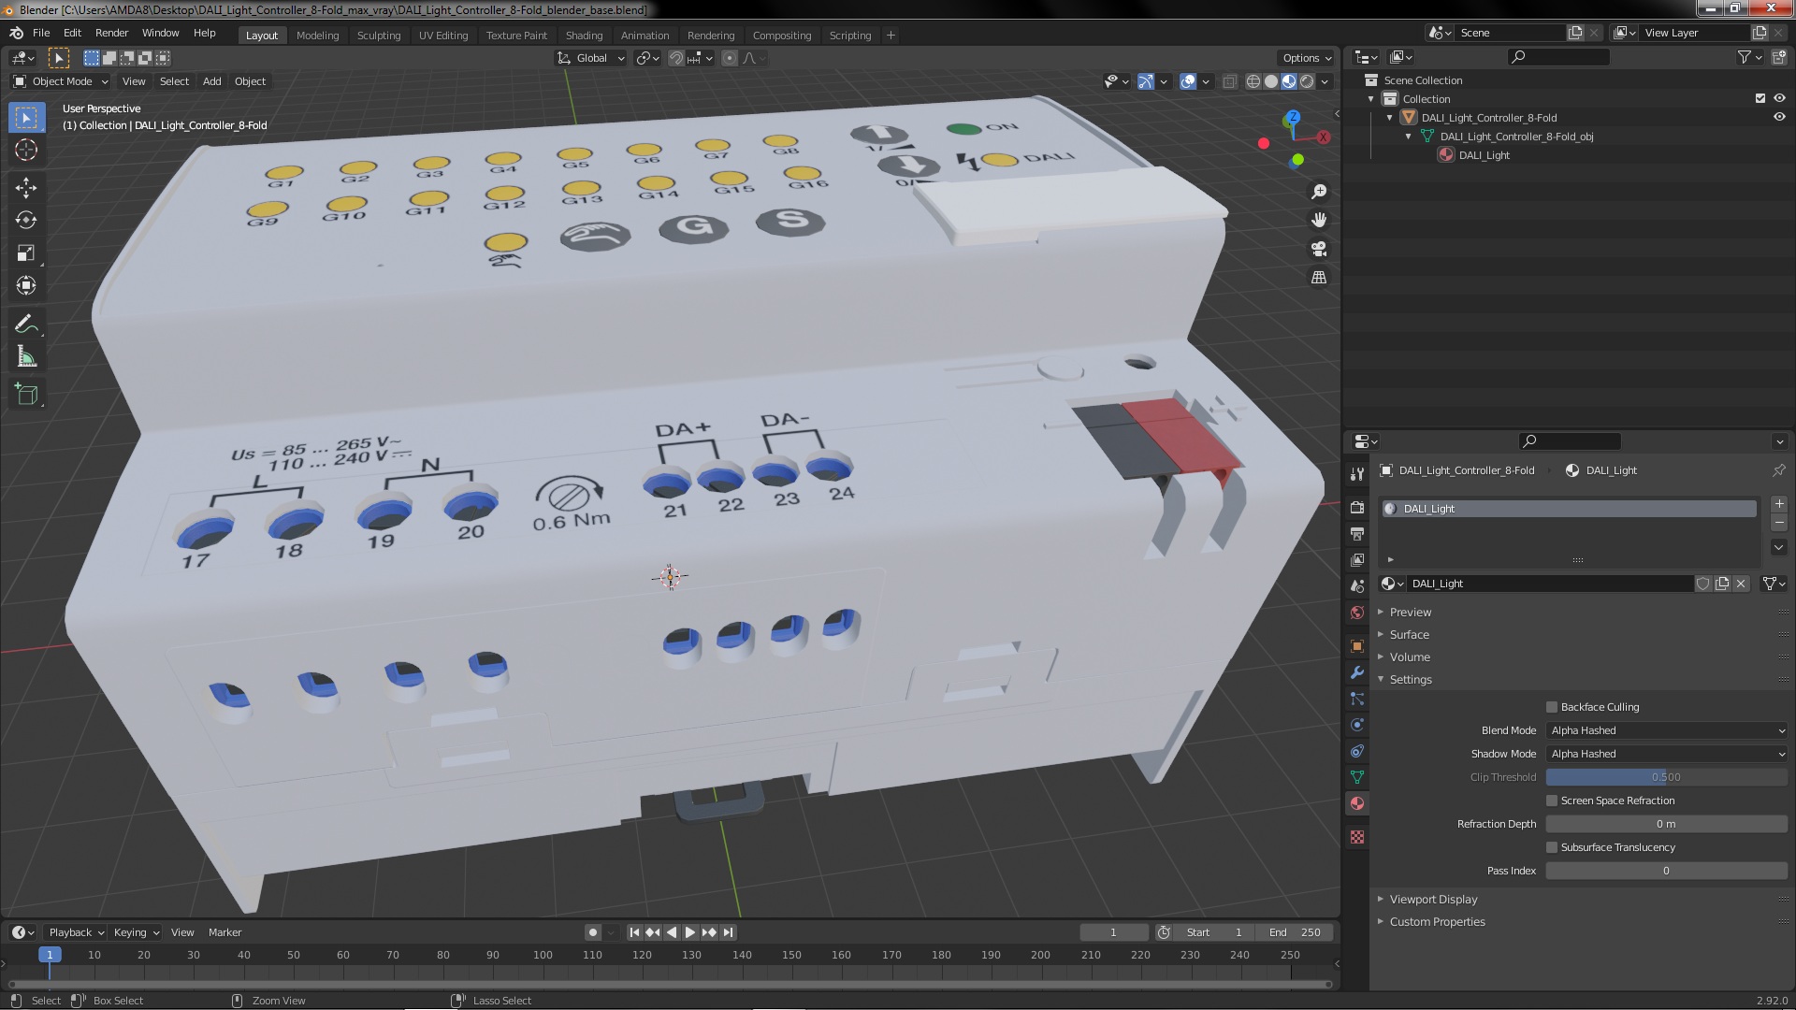Open the World properties tab
1796x1010 pixels.
1357,613
